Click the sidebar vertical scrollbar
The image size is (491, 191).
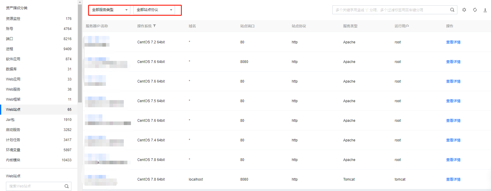pos(80,53)
